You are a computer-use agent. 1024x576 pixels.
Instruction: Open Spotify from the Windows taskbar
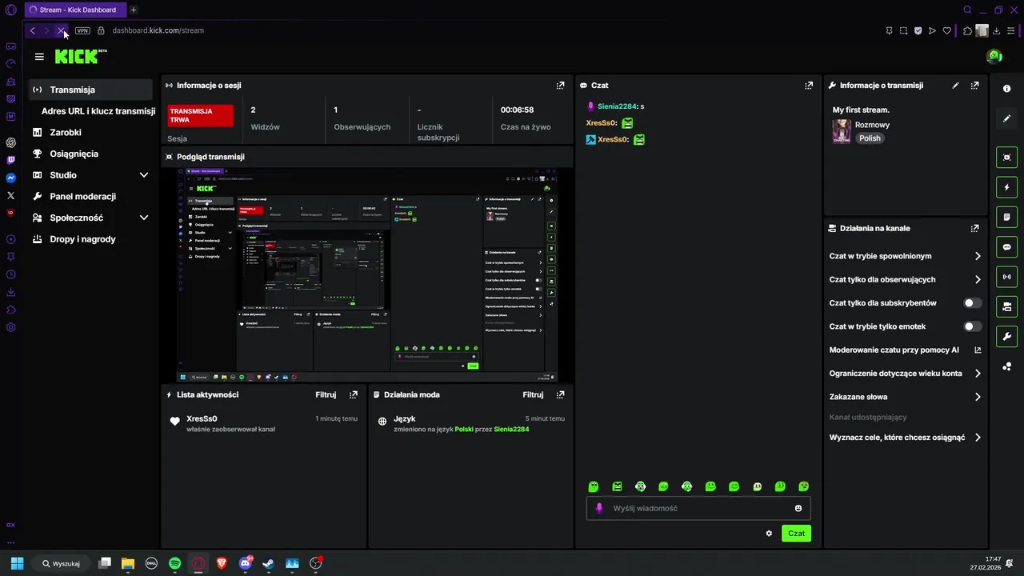pos(174,563)
